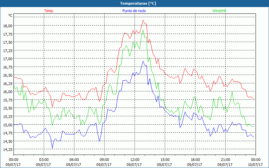Viewport: 269px width, 168px height.
Task: Click the 17,50 y-axis value
Action: click(x=8, y=42)
